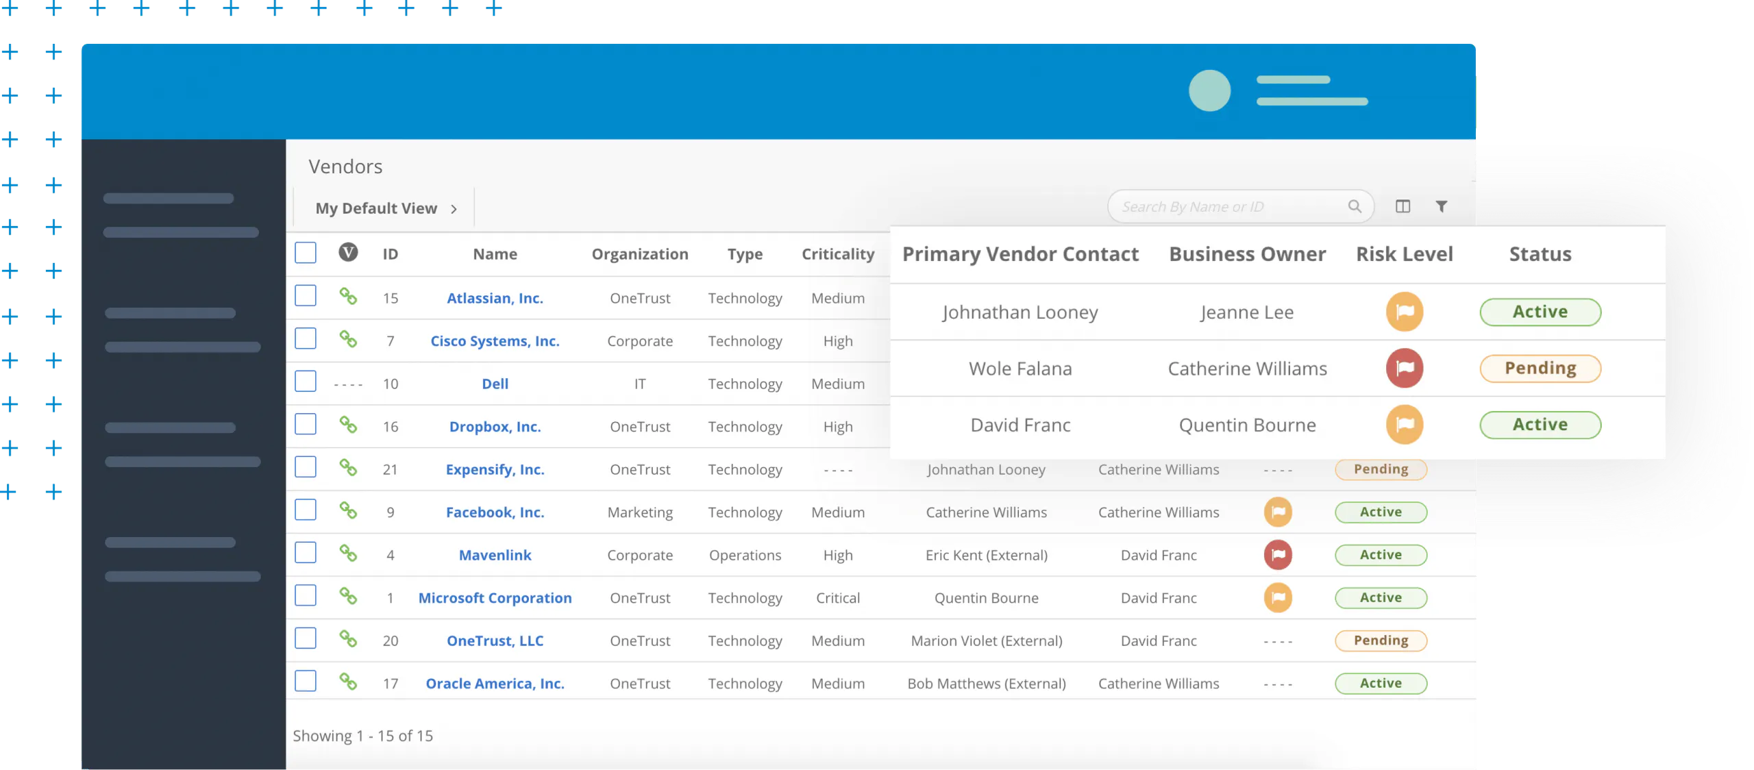Open the OneTrust, LLC vendor link
This screenshot has width=1754, height=770.
coord(495,641)
